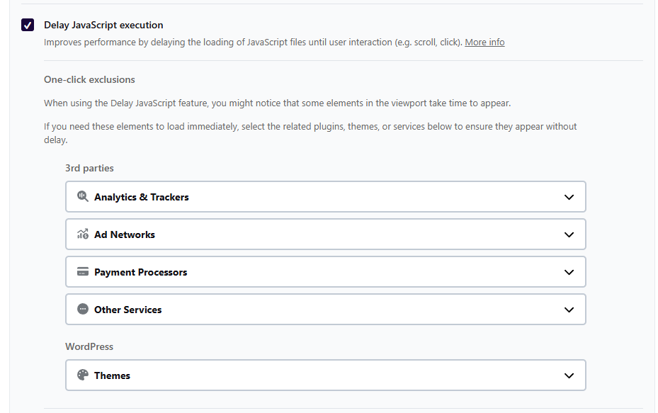658x413 pixels.
Task: Click the "Delay JavaScript execution" label text
Action: click(x=103, y=26)
